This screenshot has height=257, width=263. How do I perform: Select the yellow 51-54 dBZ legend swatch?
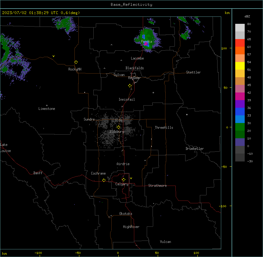(x=240, y=66)
